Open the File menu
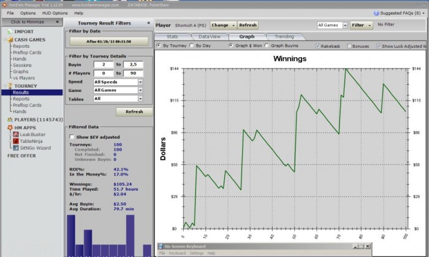The image size is (429, 257). 10,13
